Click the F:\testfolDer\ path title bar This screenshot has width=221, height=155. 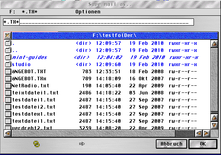tap(115, 35)
